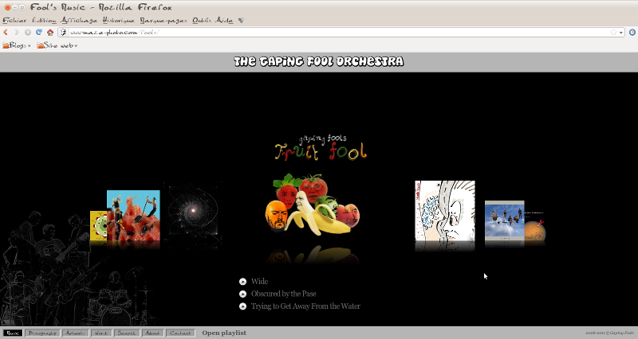Expand the Blogs bookmark folder
The image size is (638, 339).
click(17, 46)
